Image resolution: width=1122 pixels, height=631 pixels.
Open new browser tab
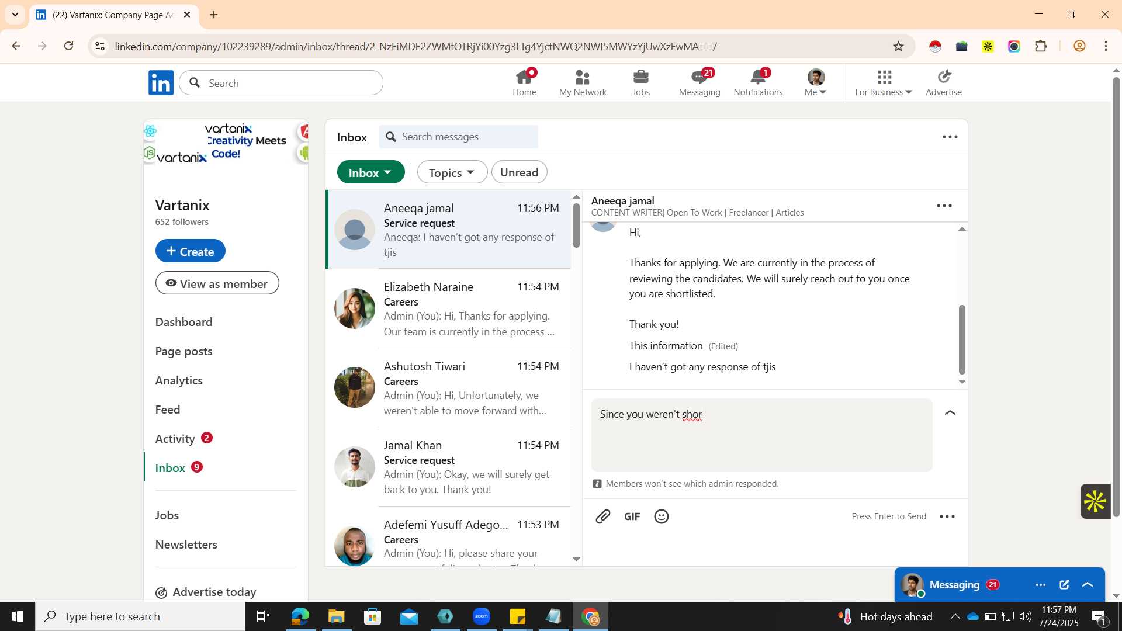tap(214, 15)
